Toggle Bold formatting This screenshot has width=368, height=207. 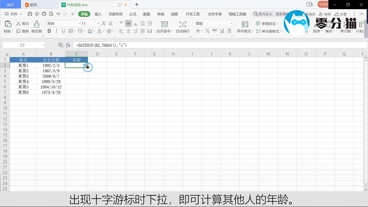(49, 31)
